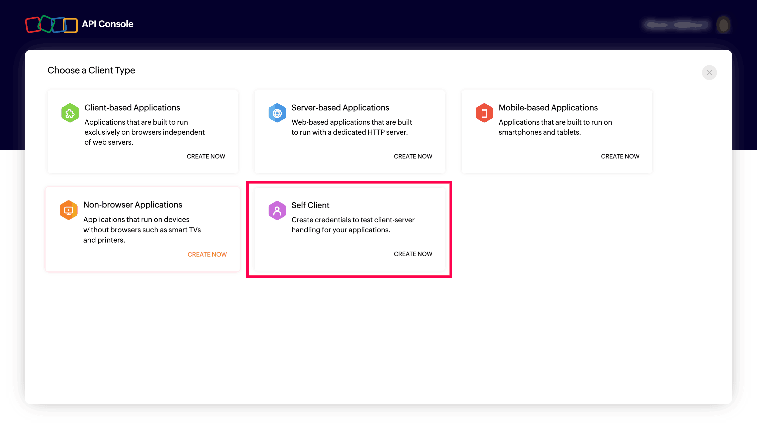Click CREATE NOW under Server-based Applications
Image resolution: width=757 pixels, height=429 pixels.
point(413,156)
